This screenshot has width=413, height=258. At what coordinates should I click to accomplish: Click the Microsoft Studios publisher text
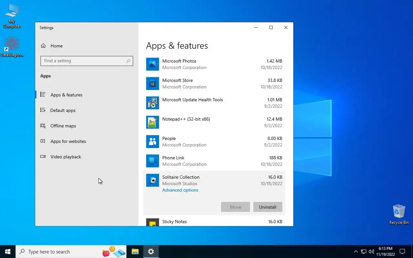click(179, 184)
